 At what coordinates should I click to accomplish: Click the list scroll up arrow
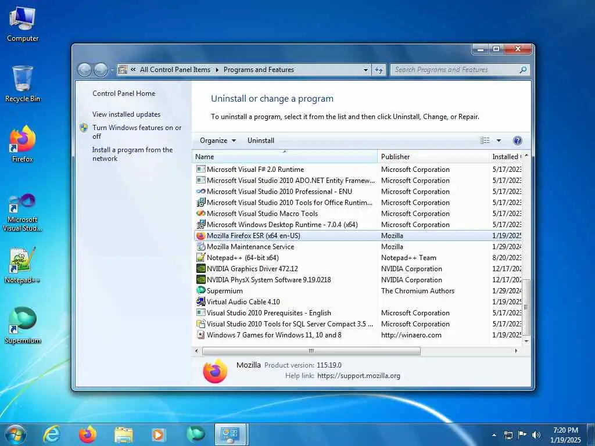(x=526, y=156)
